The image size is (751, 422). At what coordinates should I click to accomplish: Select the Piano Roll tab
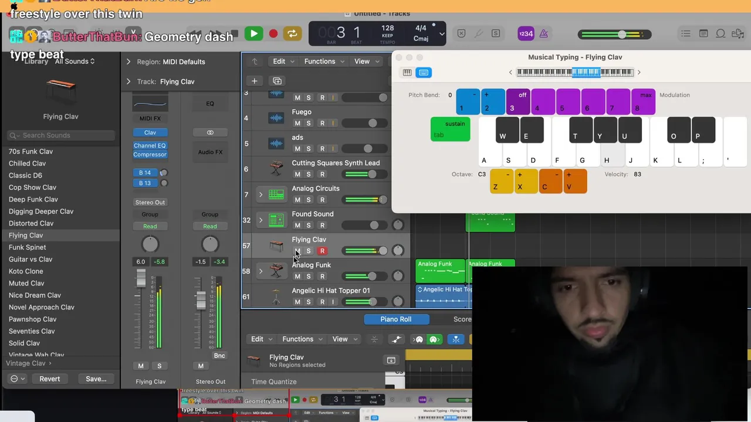[396, 319]
